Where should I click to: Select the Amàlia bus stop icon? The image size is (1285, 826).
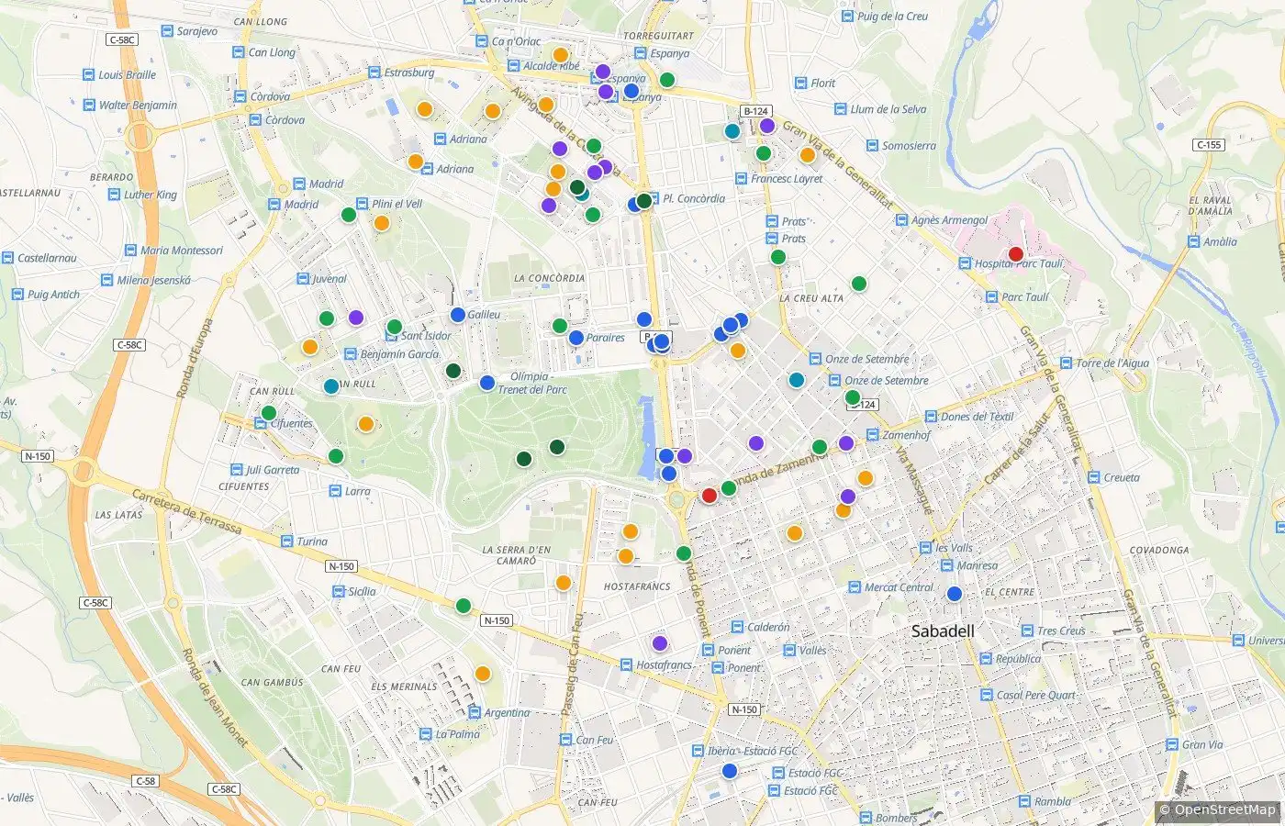tap(1193, 242)
